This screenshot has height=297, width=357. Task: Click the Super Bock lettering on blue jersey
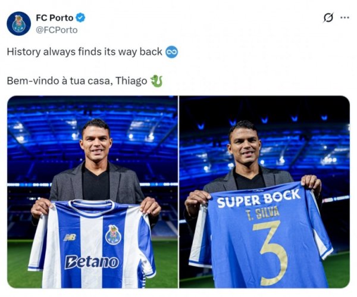coord(258,199)
